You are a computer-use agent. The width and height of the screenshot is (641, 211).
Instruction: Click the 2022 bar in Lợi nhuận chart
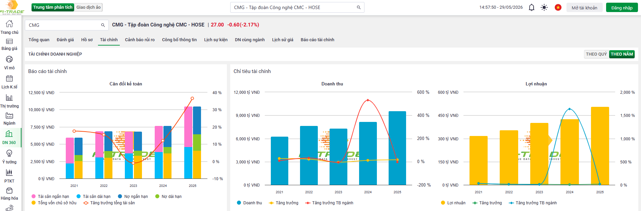509,157
